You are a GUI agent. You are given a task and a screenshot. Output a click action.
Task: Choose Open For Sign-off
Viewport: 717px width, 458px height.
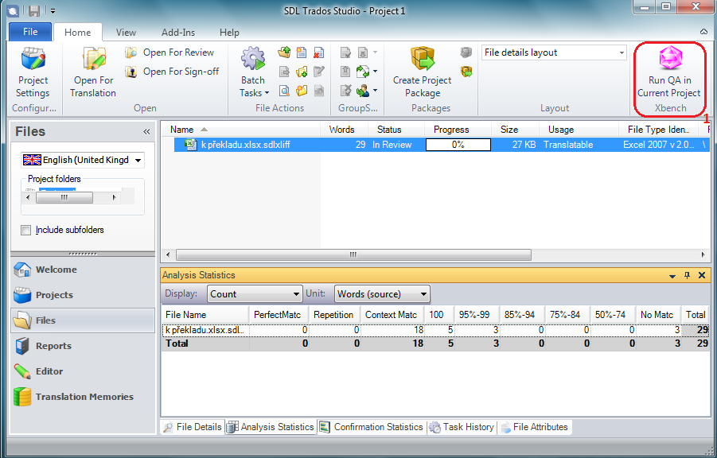173,72
